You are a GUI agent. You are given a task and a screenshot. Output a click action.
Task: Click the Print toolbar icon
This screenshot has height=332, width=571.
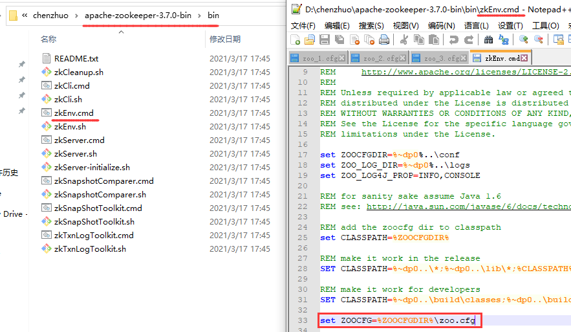tap(384, 41)
